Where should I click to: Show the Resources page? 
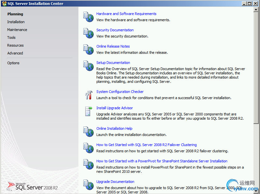[15, 45]
